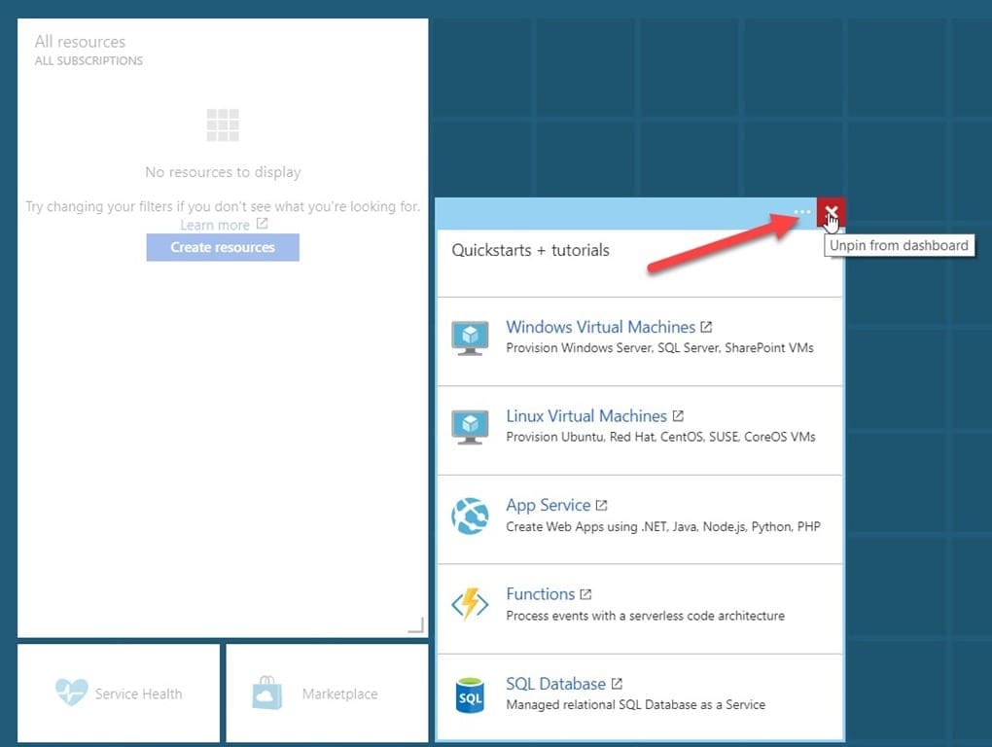Image resolution: width=992 pixels, height=747 pixels.
Task: Click external link icon beside Learn more
Action: (x=262, y=224)
